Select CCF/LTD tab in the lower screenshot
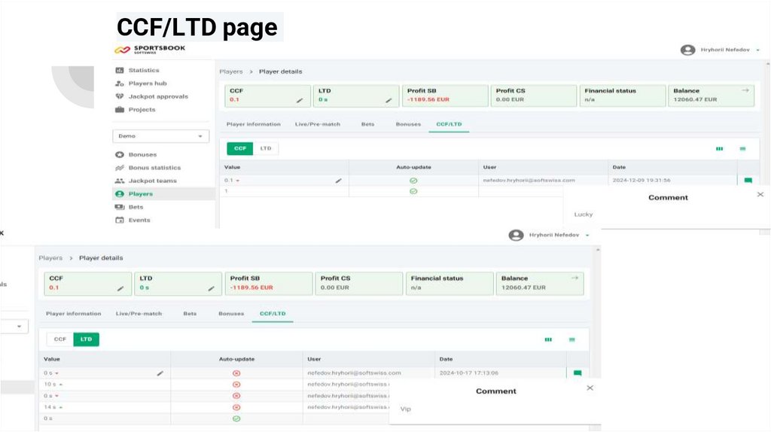This screenshot has height=432, width=771. click(x=273, y=314)
